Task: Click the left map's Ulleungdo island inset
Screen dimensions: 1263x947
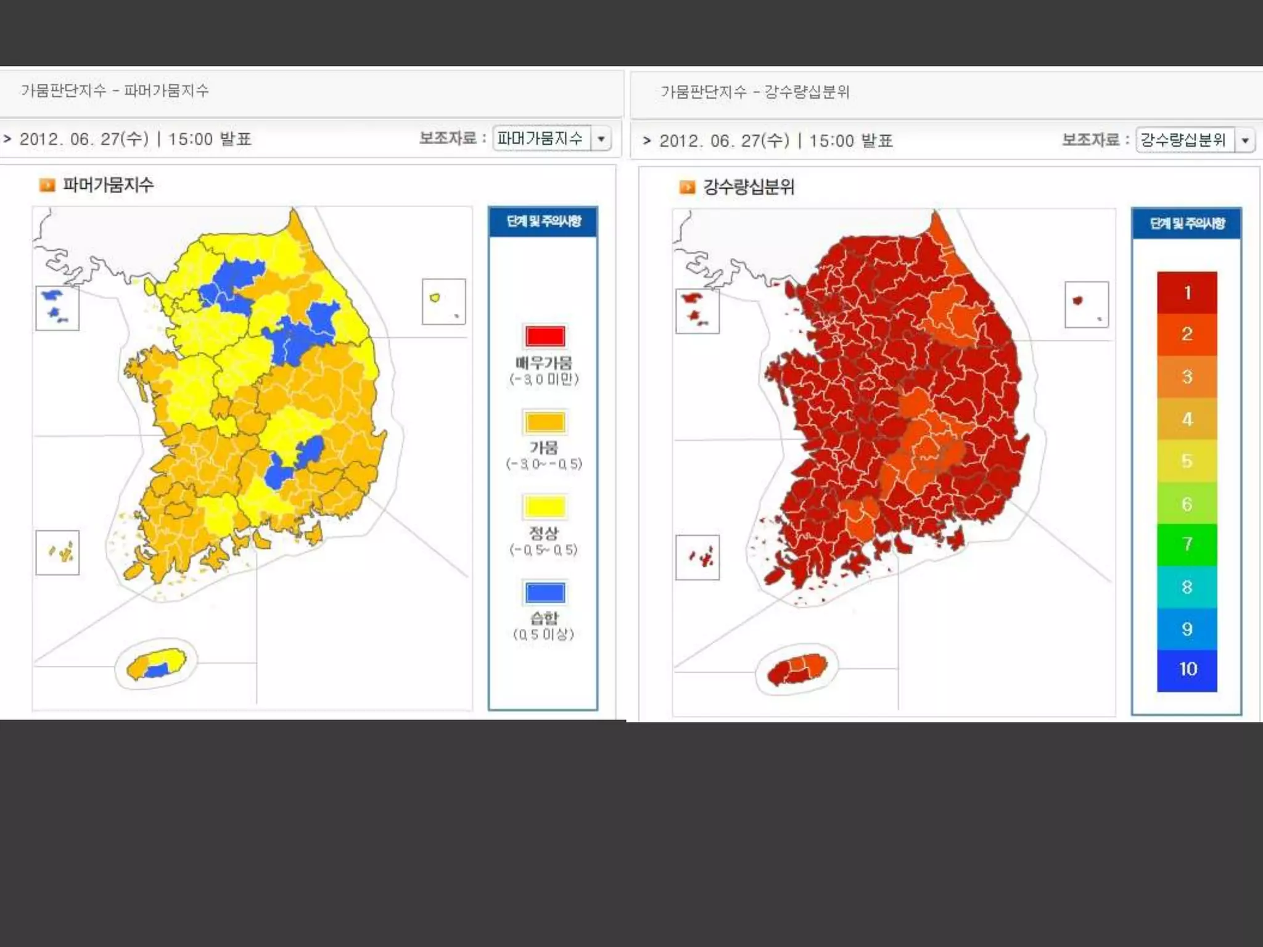Action: [443, 301]
